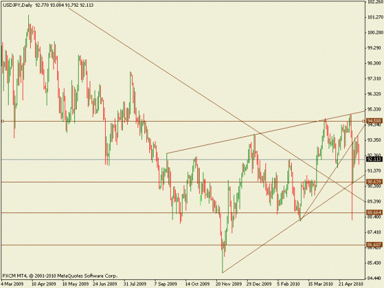Image resolution: width=384 pixels, height=288 pixels.
Task: Select the 90.639 horizontal line price tag
Action: point(374,182)
